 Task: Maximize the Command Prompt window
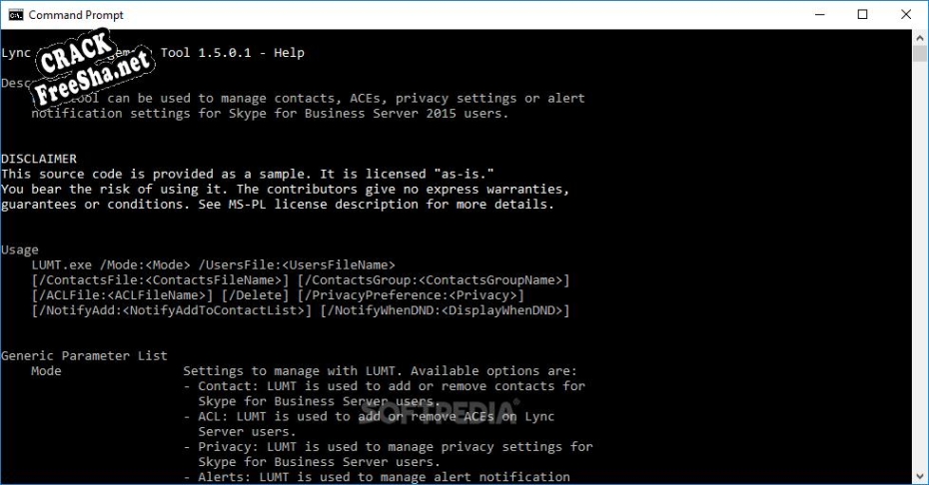pos(862,15)
